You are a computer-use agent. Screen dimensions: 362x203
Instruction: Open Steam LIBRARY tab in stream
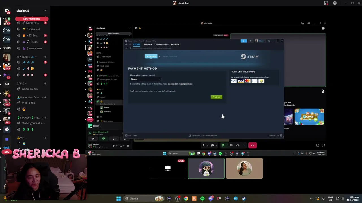click(147, 45)
